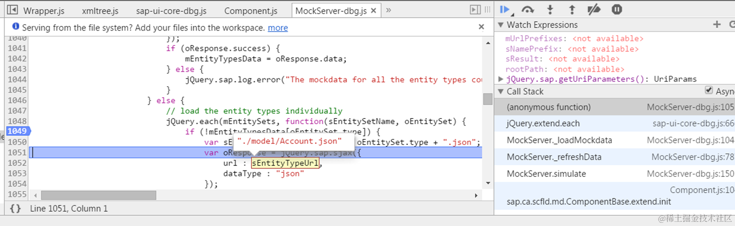Click the Component.js:10 location in call stack
Screen dimensions: 735x226
coord(702,190)
